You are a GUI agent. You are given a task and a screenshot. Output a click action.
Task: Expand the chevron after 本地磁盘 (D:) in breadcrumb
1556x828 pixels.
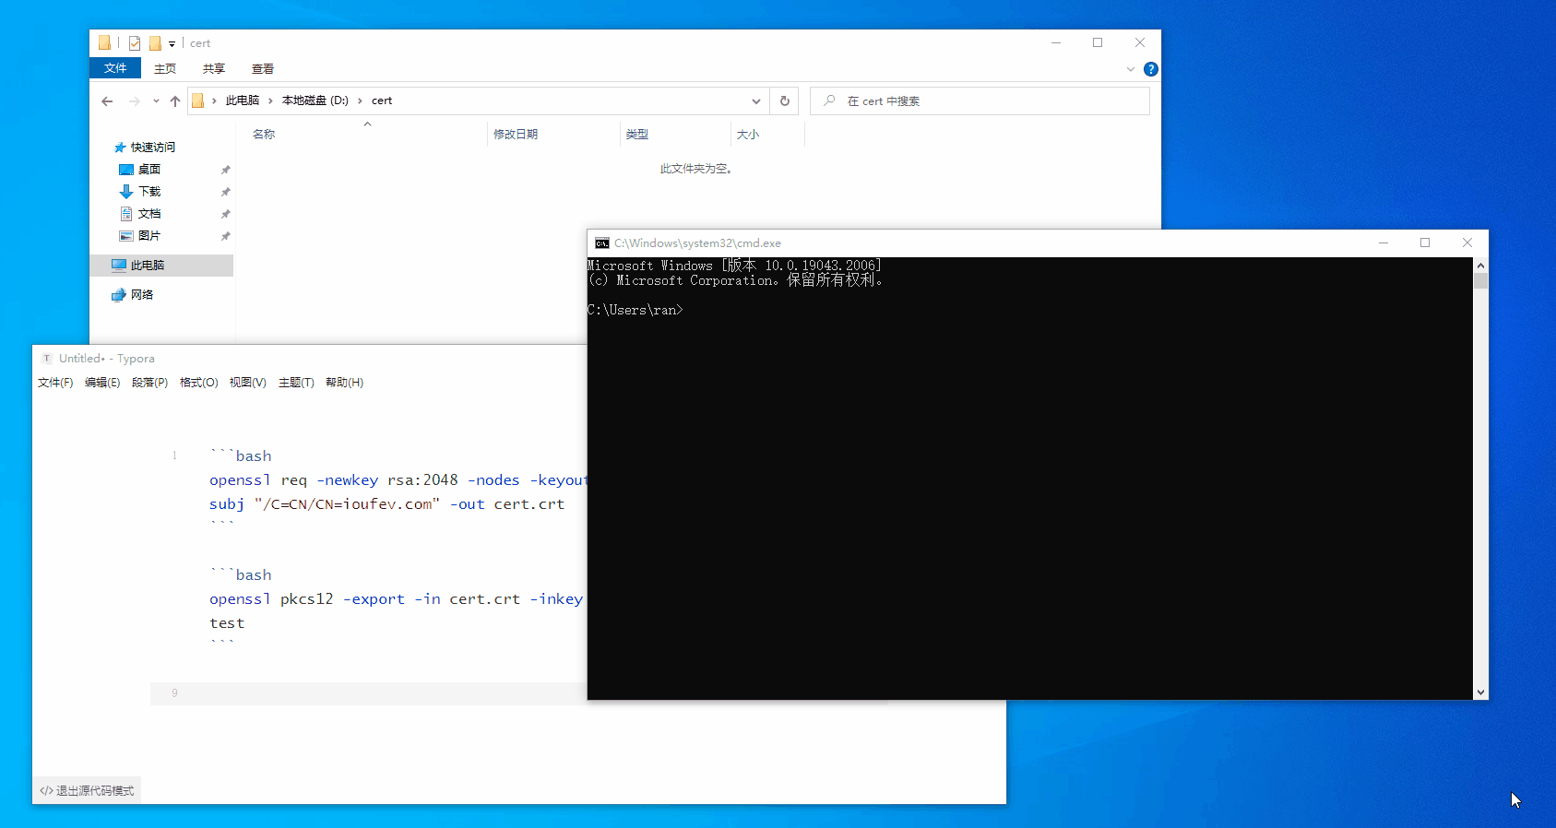[x=360, y=101]
